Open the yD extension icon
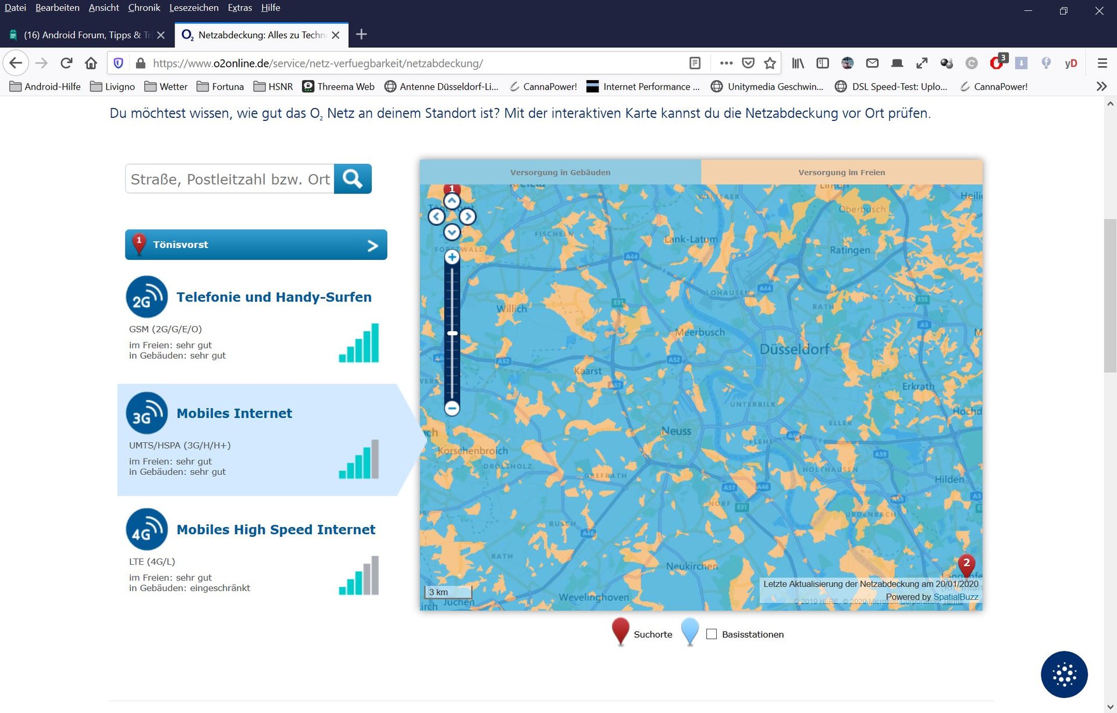 1071,63
